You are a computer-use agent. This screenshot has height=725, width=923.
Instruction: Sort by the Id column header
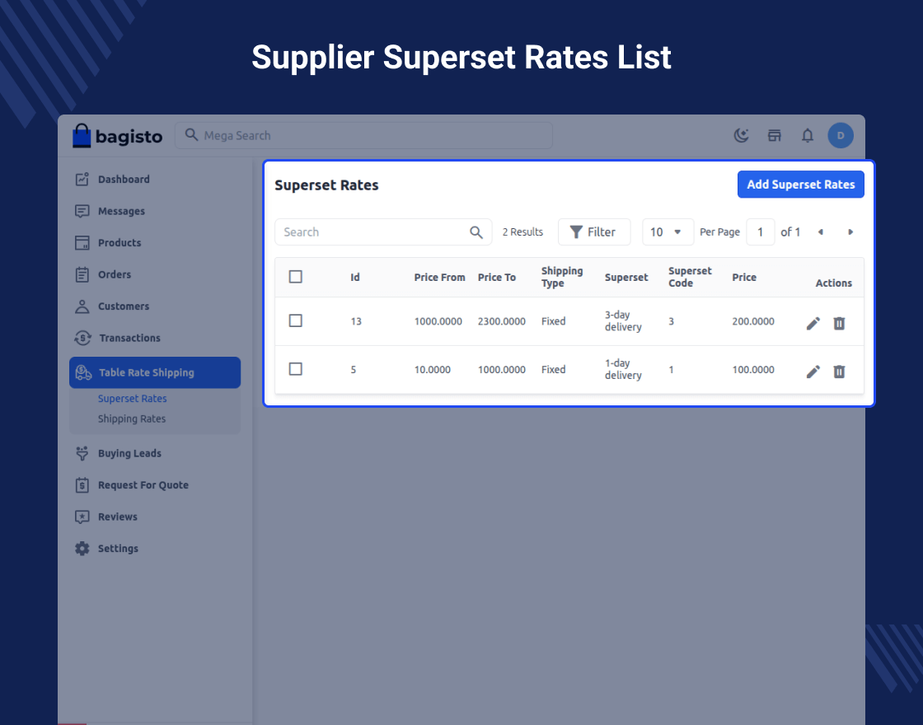point(355,277)
